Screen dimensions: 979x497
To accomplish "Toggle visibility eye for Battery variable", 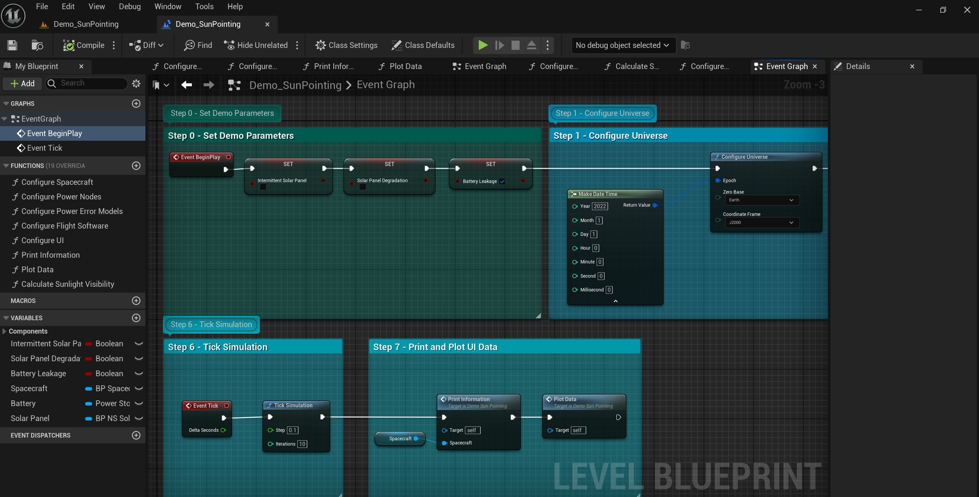I will (x=139, y=403).
